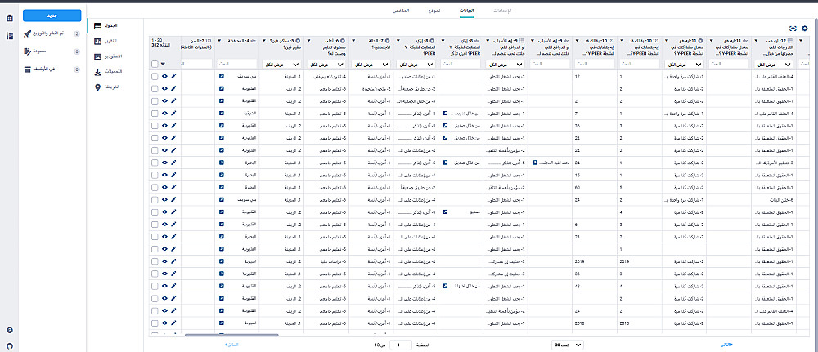Select the 6- خلال البنات cell
818x352 pixels.
tap(773, 199)
